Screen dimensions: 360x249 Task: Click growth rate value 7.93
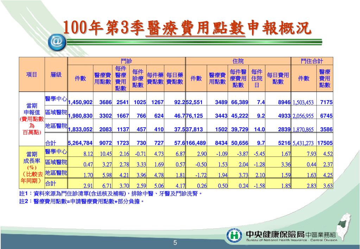click(x=311, y=154)
